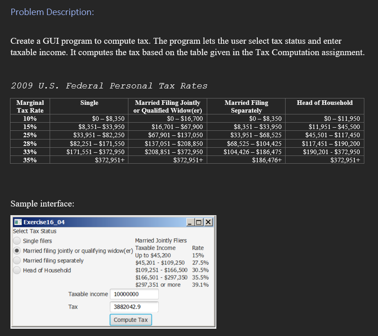The width and height of the screenshot is (378, 336).
Task: Click inside the Taxable income field
Action: 133,294
